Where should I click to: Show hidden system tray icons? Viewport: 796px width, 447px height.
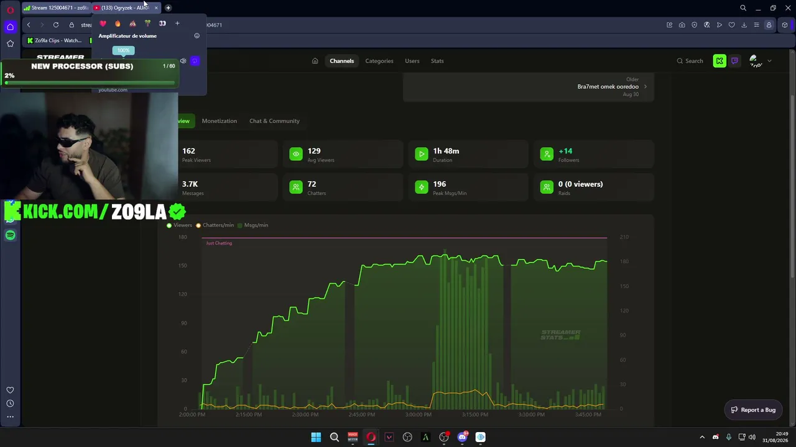tap(702, 437)
